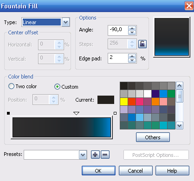Click the Help button
Image resolution: width=194 pixels, height=181 pixels.
[172, 171]
